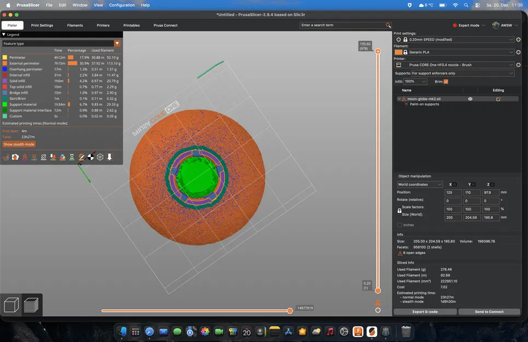This screenshot has height=342, width=528.
Task: Open the Configuration menu
Action: 122,5
